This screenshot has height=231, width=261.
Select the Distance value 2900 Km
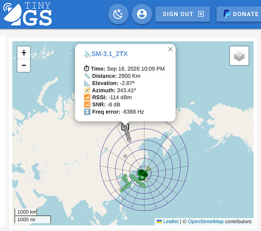[129, 76]
